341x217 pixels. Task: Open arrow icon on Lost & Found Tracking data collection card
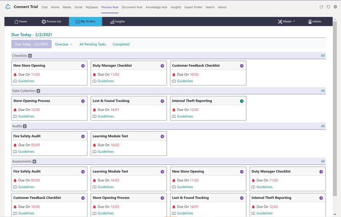pos(162,101)
